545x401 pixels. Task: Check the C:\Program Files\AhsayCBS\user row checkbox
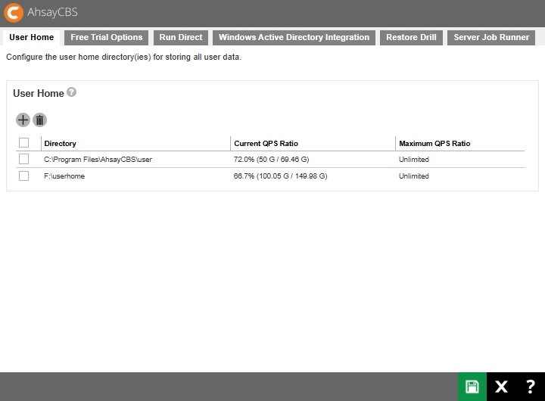pyautogui.click(x=23, y=159)
